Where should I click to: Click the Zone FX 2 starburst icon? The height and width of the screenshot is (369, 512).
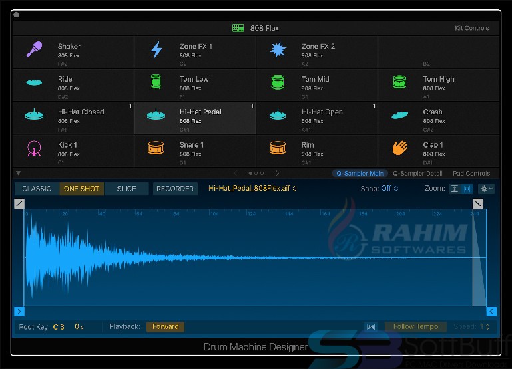[278, 50]
